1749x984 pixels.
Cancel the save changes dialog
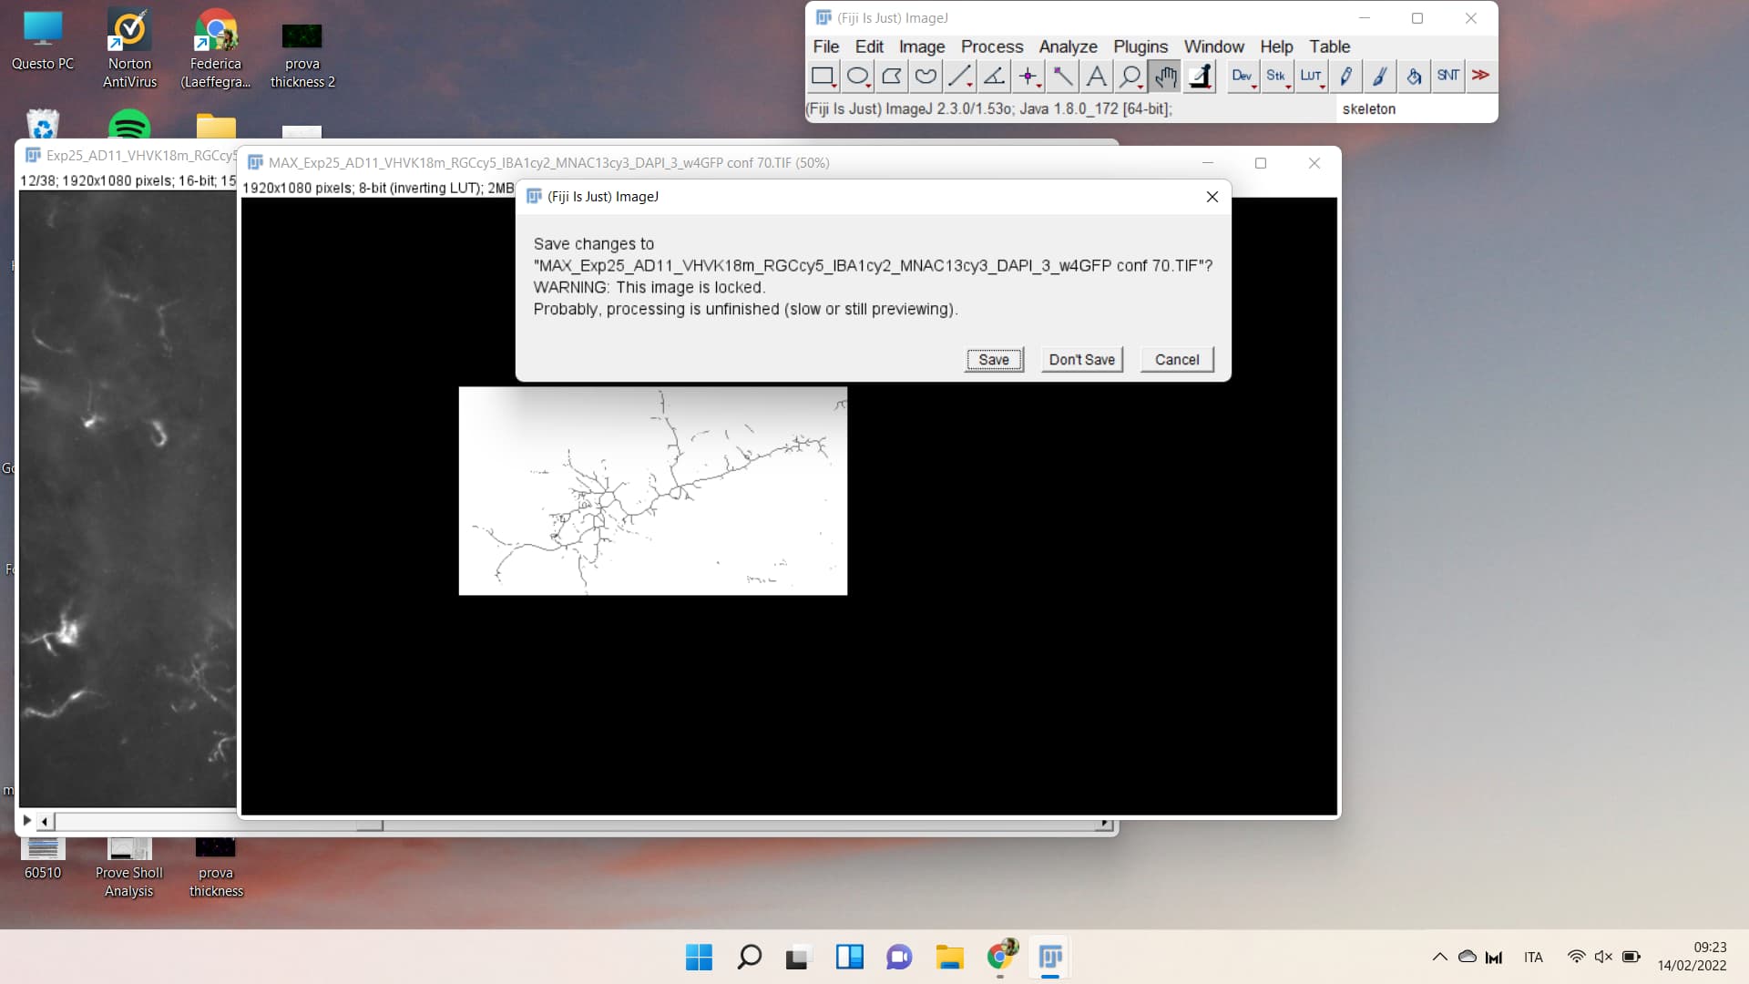click(1177, 359)
